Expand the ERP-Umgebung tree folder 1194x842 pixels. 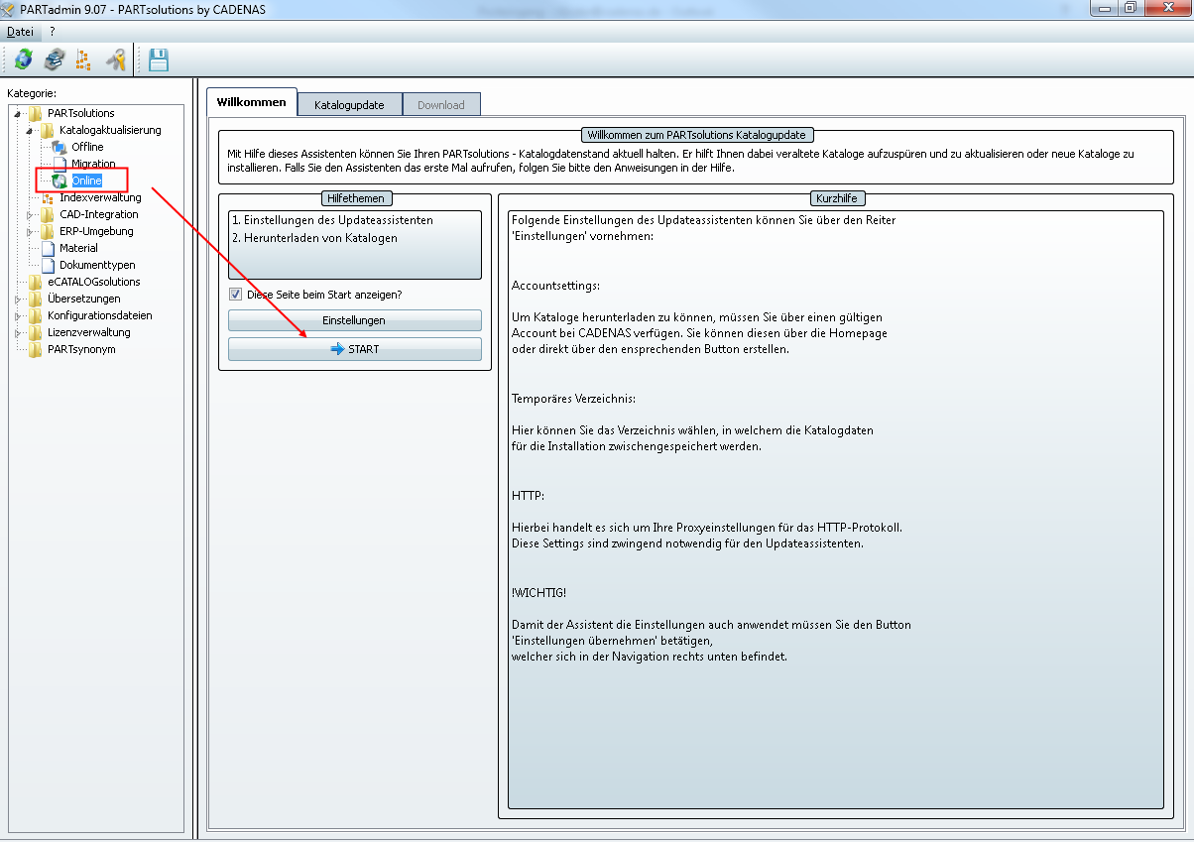tap(30, 231)
